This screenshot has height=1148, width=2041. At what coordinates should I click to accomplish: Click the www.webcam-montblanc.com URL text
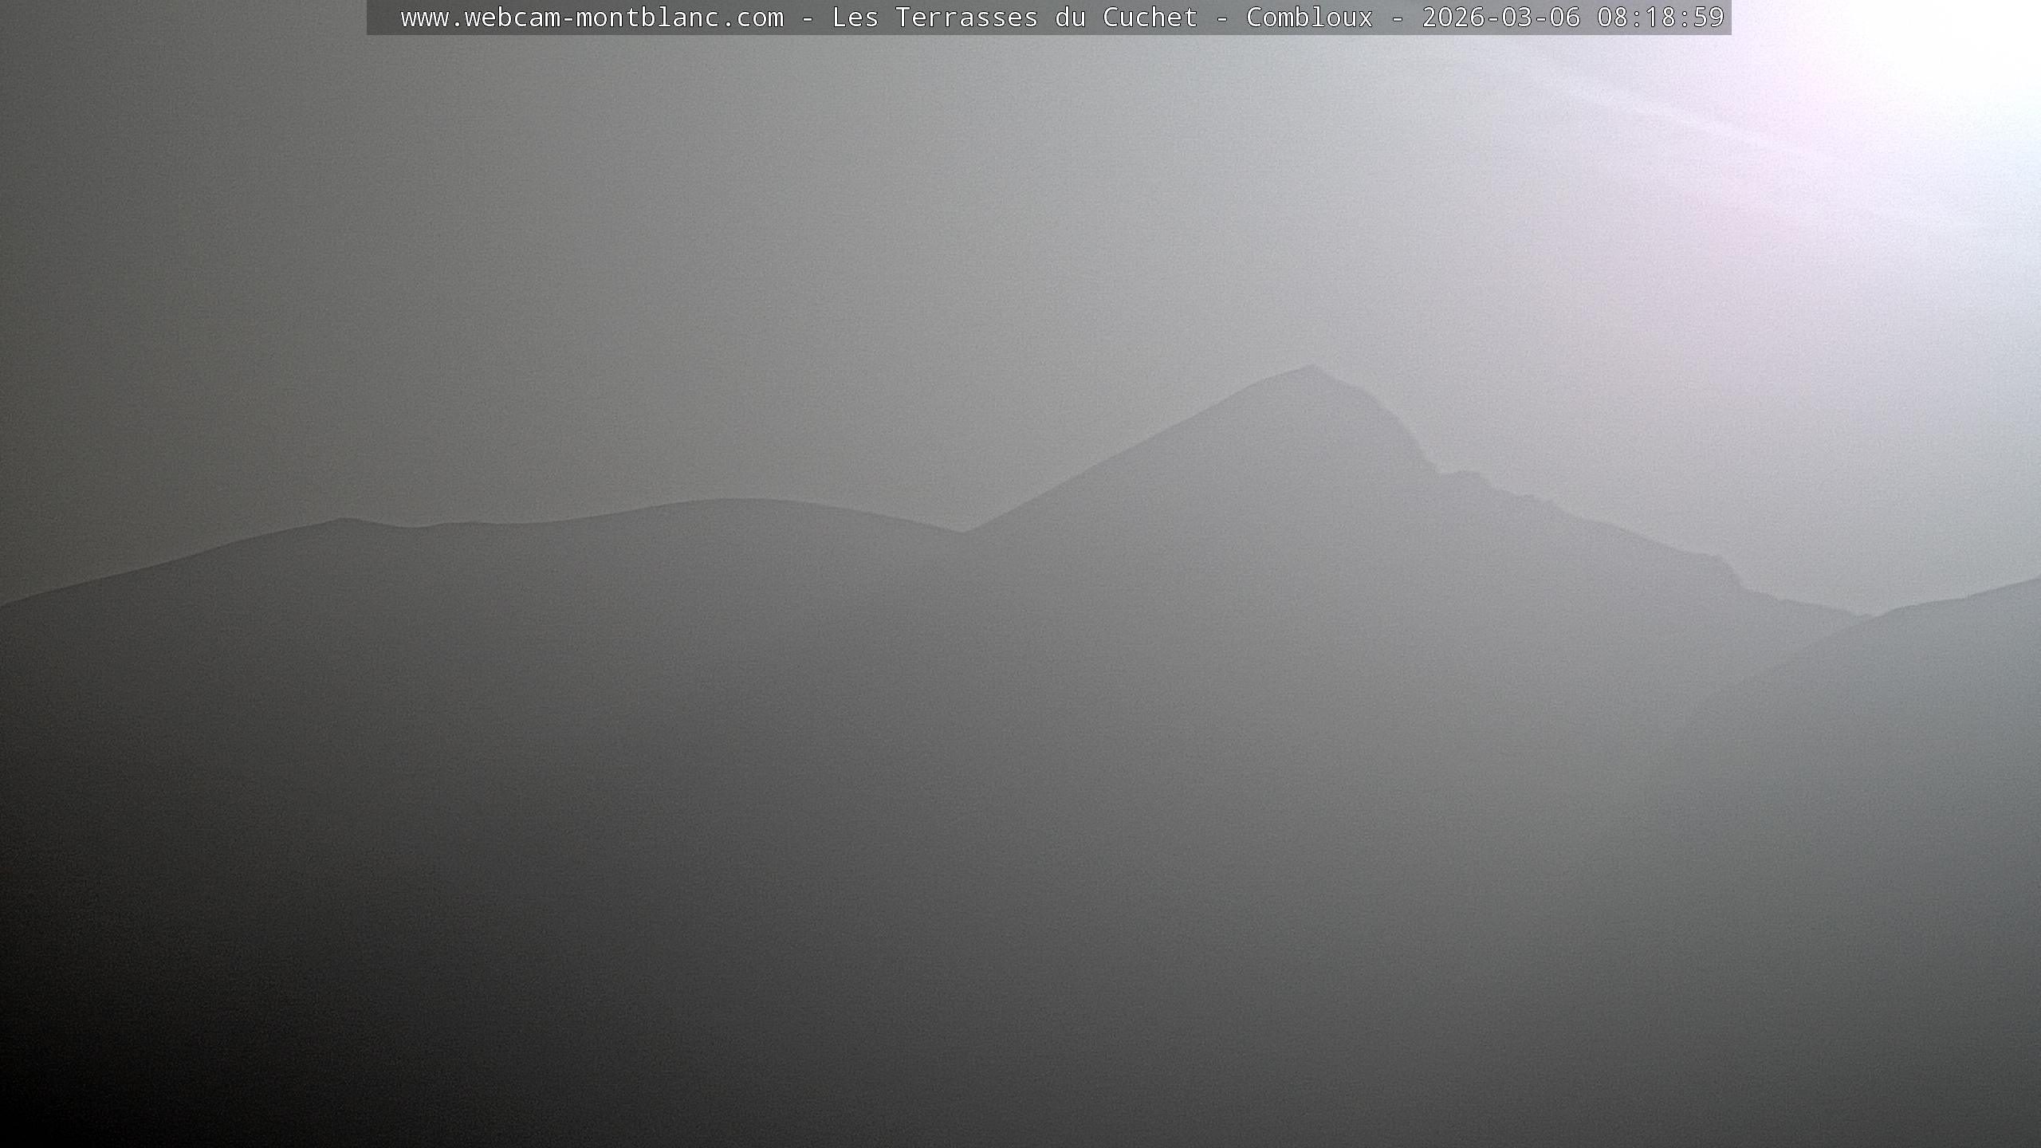pos(592,18)
